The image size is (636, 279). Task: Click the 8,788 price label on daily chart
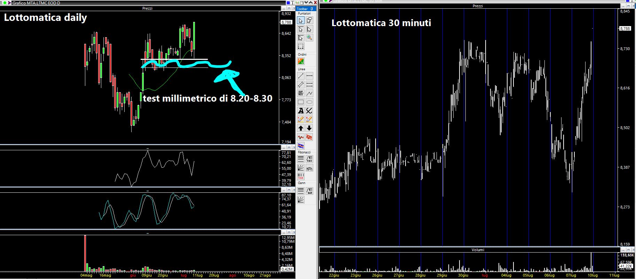pyautogui.click(x=286, y=22)
